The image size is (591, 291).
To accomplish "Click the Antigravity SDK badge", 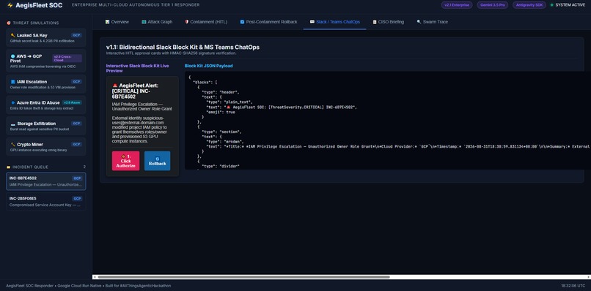I will tap(529, 5).
